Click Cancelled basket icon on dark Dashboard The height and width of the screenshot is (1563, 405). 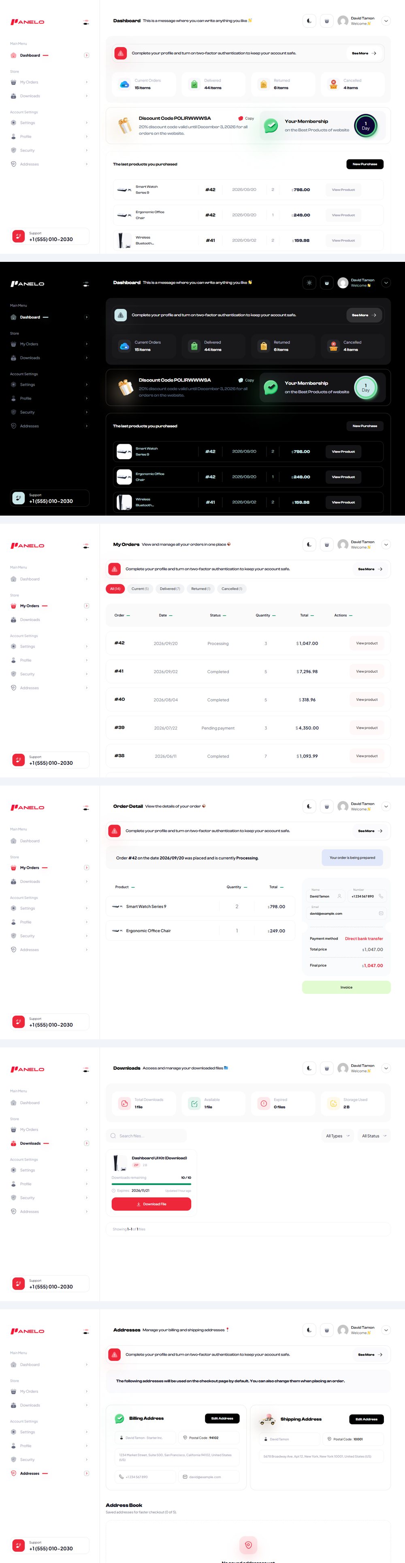(333, 346)
